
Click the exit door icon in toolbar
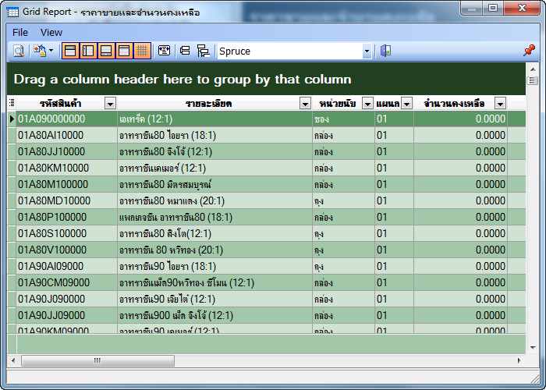[x=385, y=51]
